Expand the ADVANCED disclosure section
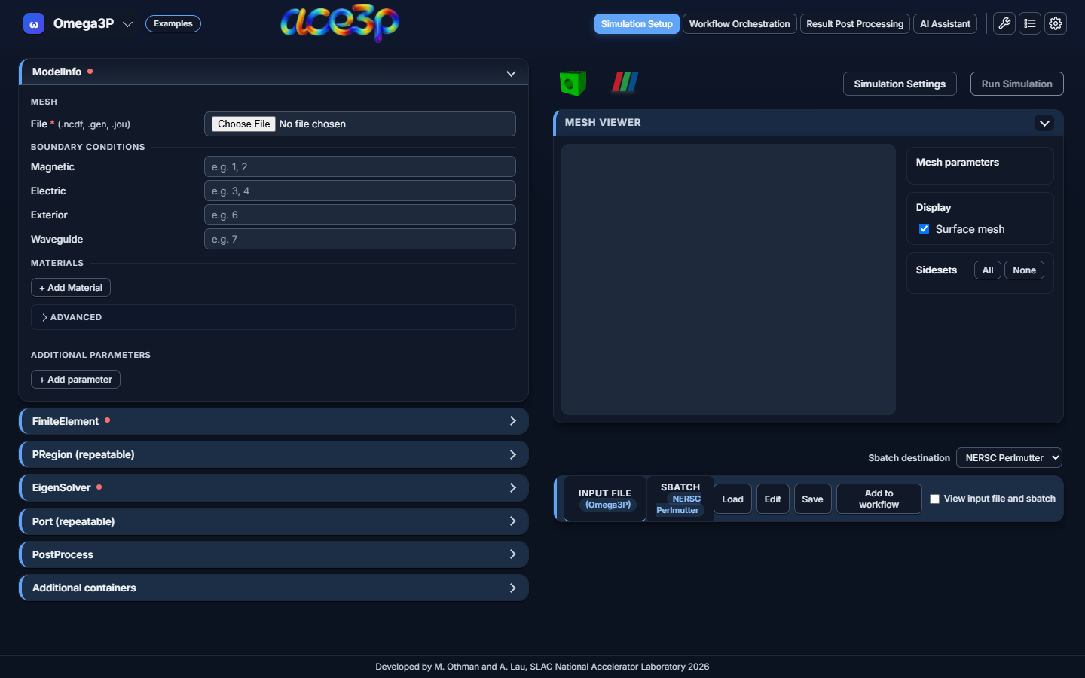The width and height of the screenshot is (1085, 678). point(274,317)
